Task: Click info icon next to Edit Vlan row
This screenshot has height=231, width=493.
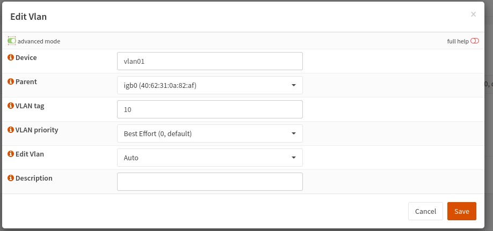Action: click(x=11, y=154)
